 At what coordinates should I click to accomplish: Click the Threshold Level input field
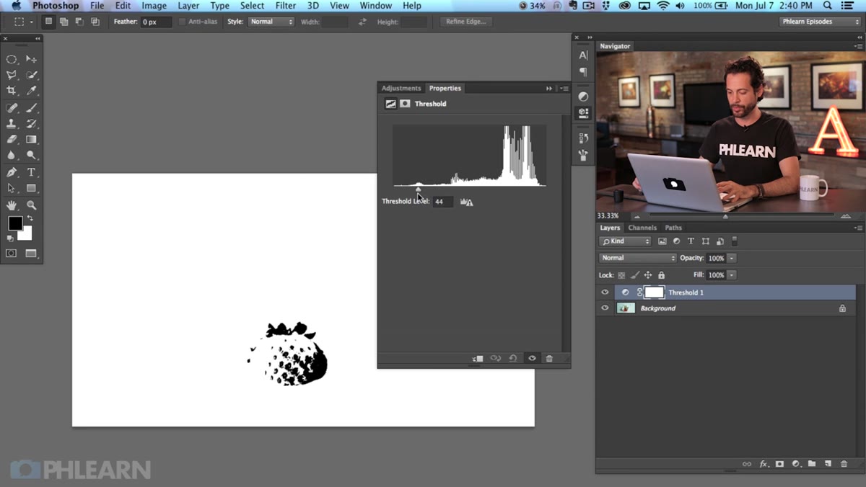click(443, 202)
